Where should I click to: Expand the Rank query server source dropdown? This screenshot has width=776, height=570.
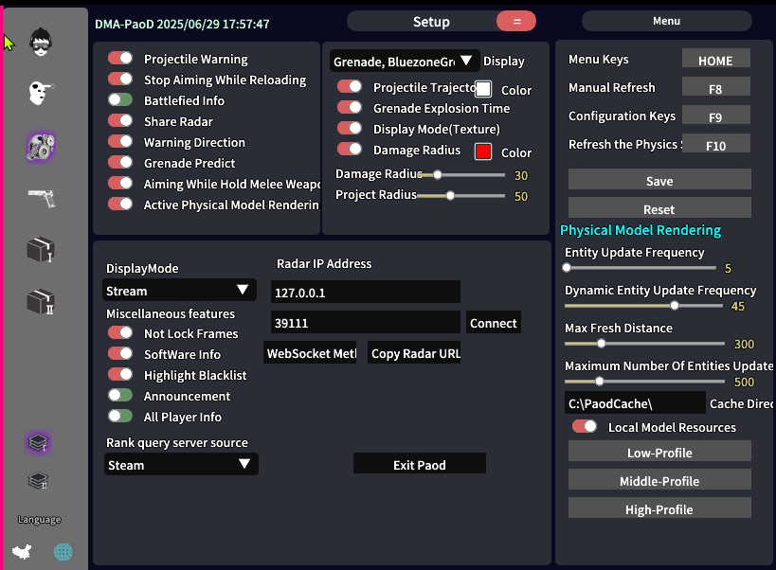(181, 465)
